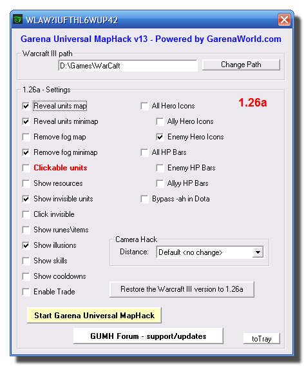Check All HP Bars
304x366 pixels.
145,152
